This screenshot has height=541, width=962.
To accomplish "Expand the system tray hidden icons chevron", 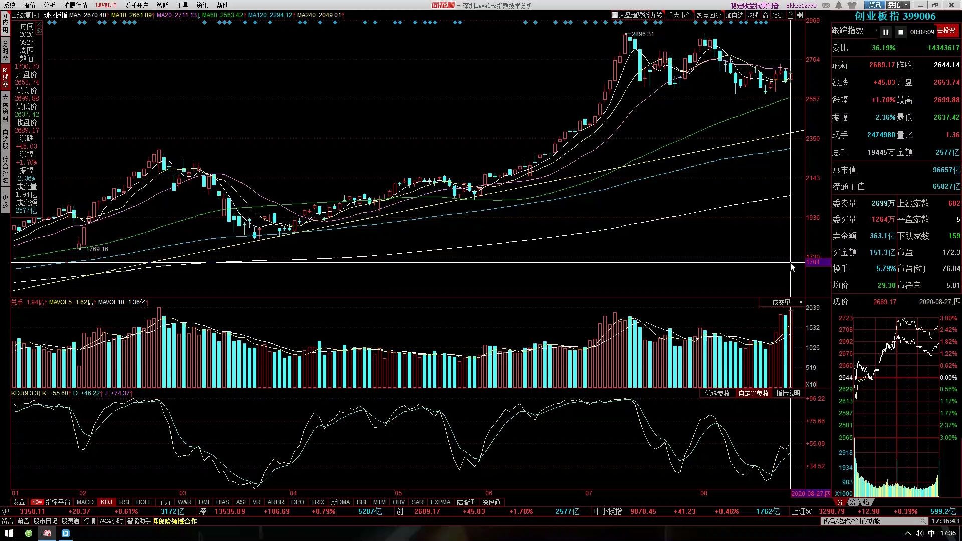I will pos(907,533).
